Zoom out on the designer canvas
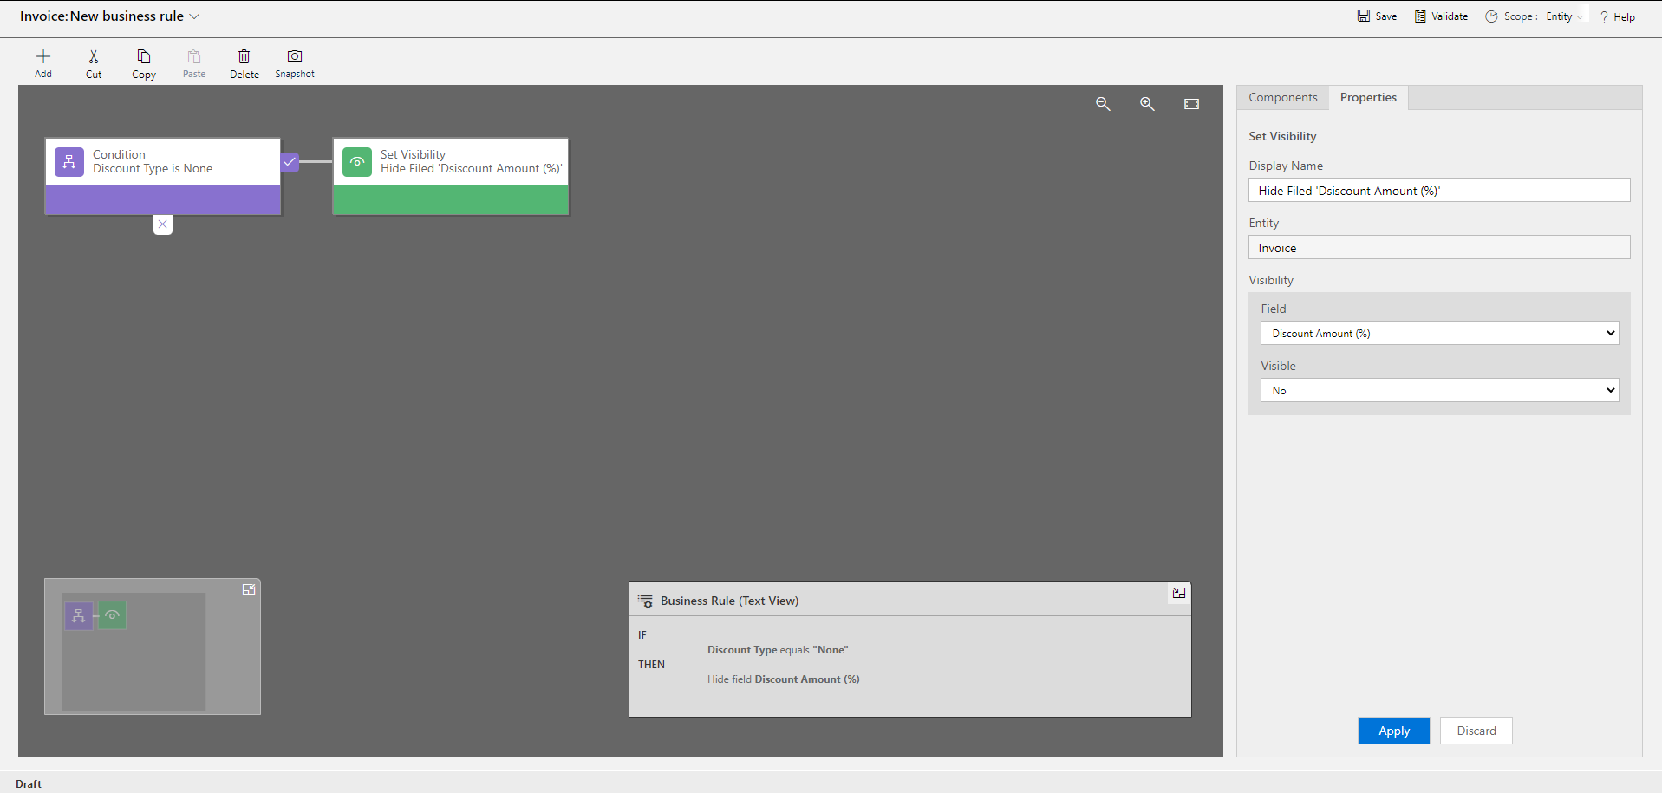 (1103, 103)
